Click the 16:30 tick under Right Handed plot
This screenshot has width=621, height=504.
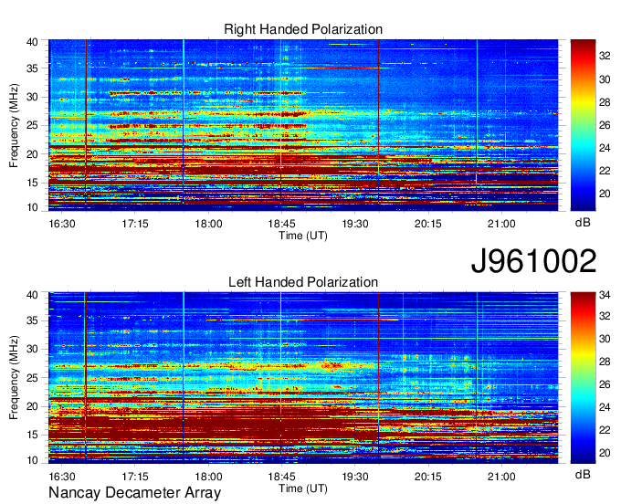pyautogui.click(x=62, y=224)
